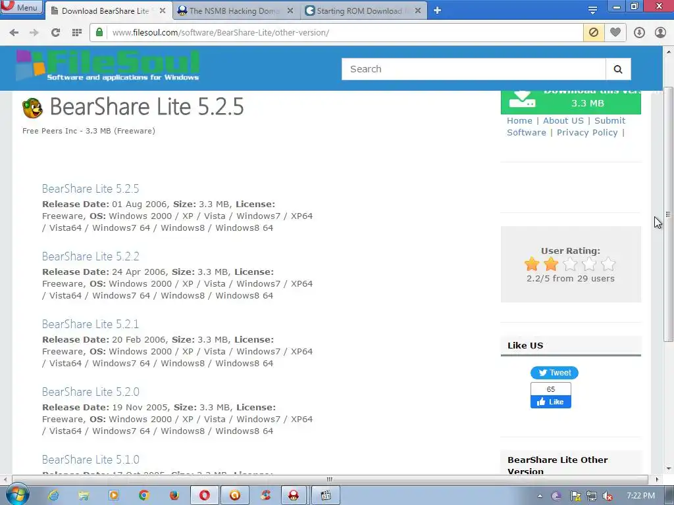Viewport: 674px width, 505px height.
Task: Rate two stars in User Rating
Action: pyautogui.click(x=551, y=264)
